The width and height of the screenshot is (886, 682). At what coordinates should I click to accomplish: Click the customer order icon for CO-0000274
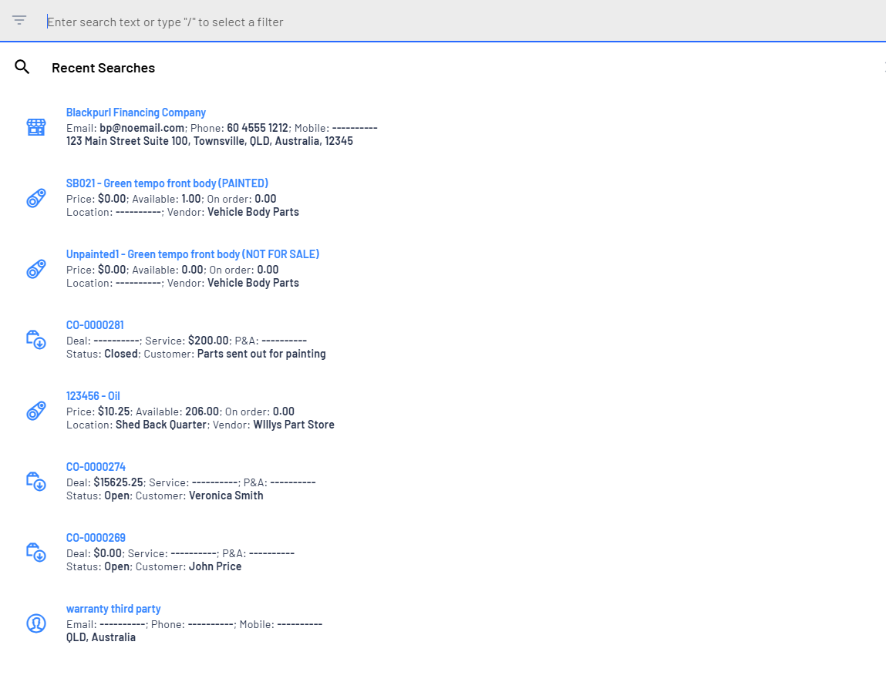tap(36, 482)
